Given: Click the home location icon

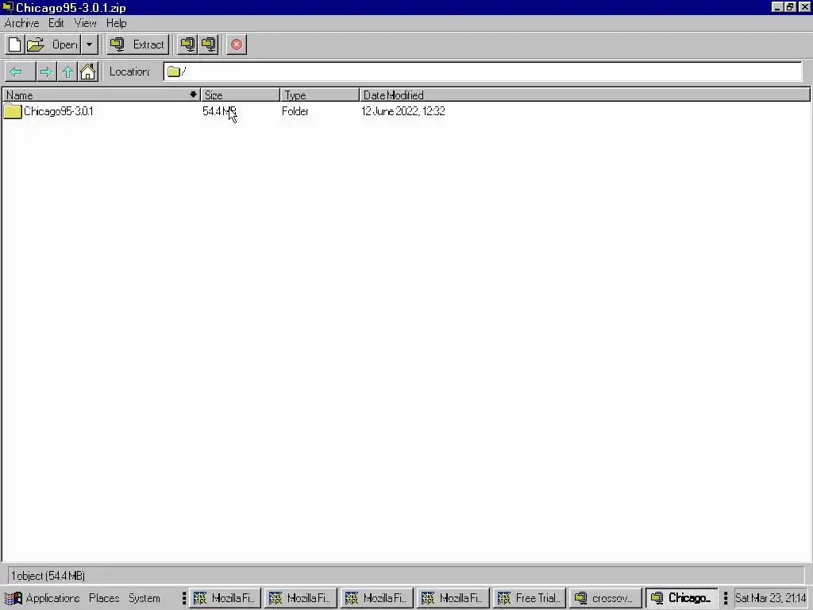Looking at the screenshot, I should click(88, 71).
